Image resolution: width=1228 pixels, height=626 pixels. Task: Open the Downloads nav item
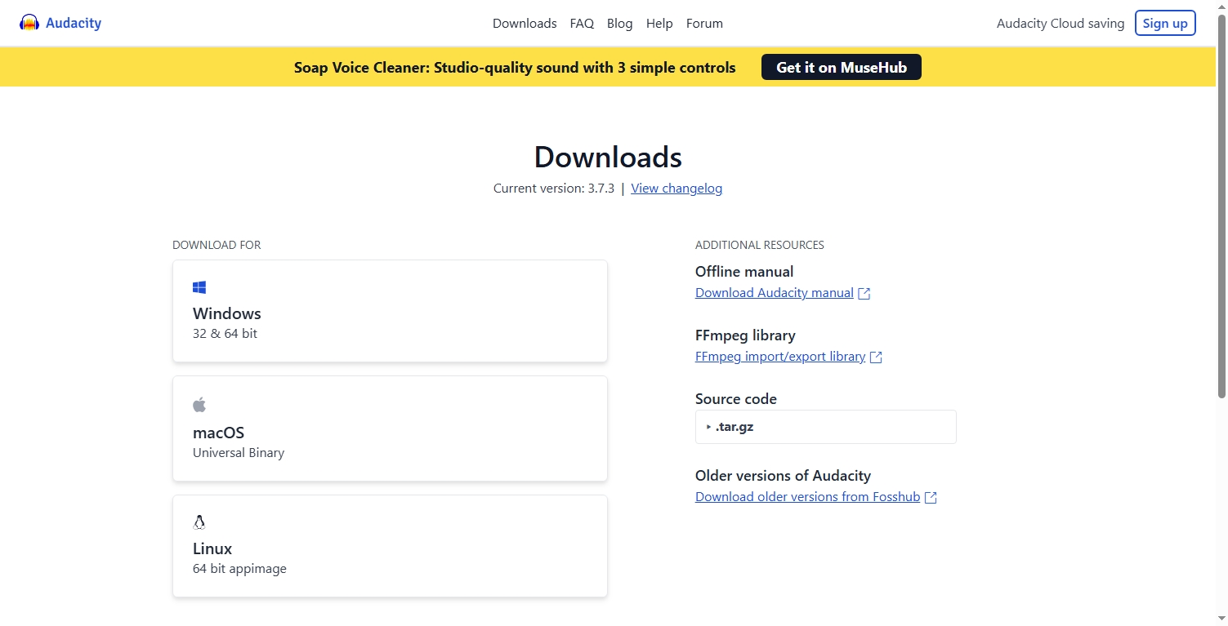click(525, 24)
